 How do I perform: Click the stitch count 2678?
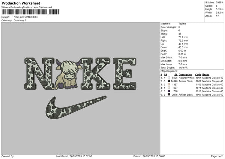(x=175, y=95)
